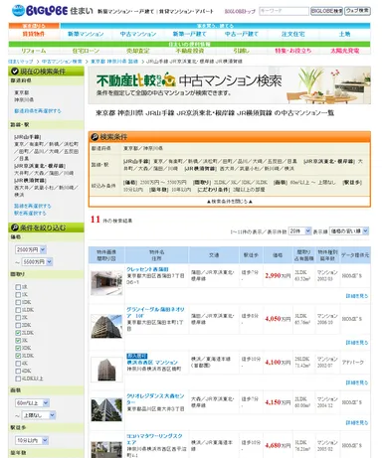Open the 太陽光発電 menu item
Image resolution: width=382 pixels, height=458 pixels.
click(344, 51)
